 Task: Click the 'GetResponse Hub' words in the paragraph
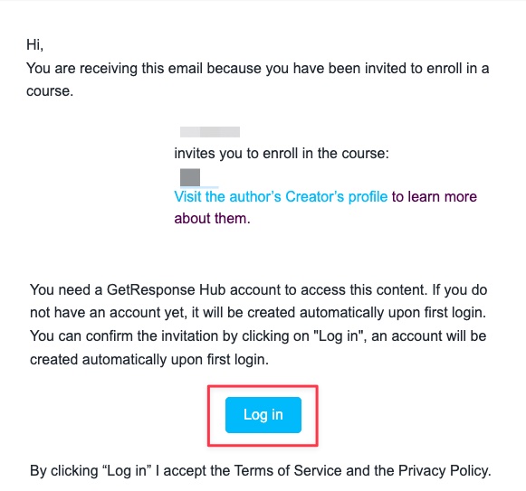click(x=166, y=290)
